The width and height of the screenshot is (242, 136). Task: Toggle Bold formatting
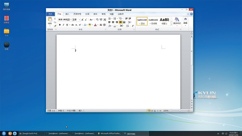coord(60,25)
